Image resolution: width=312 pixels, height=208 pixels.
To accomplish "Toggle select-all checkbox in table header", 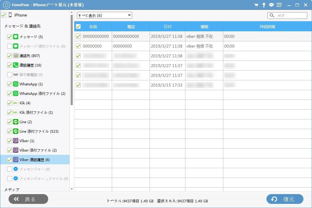I will [78, 27].
